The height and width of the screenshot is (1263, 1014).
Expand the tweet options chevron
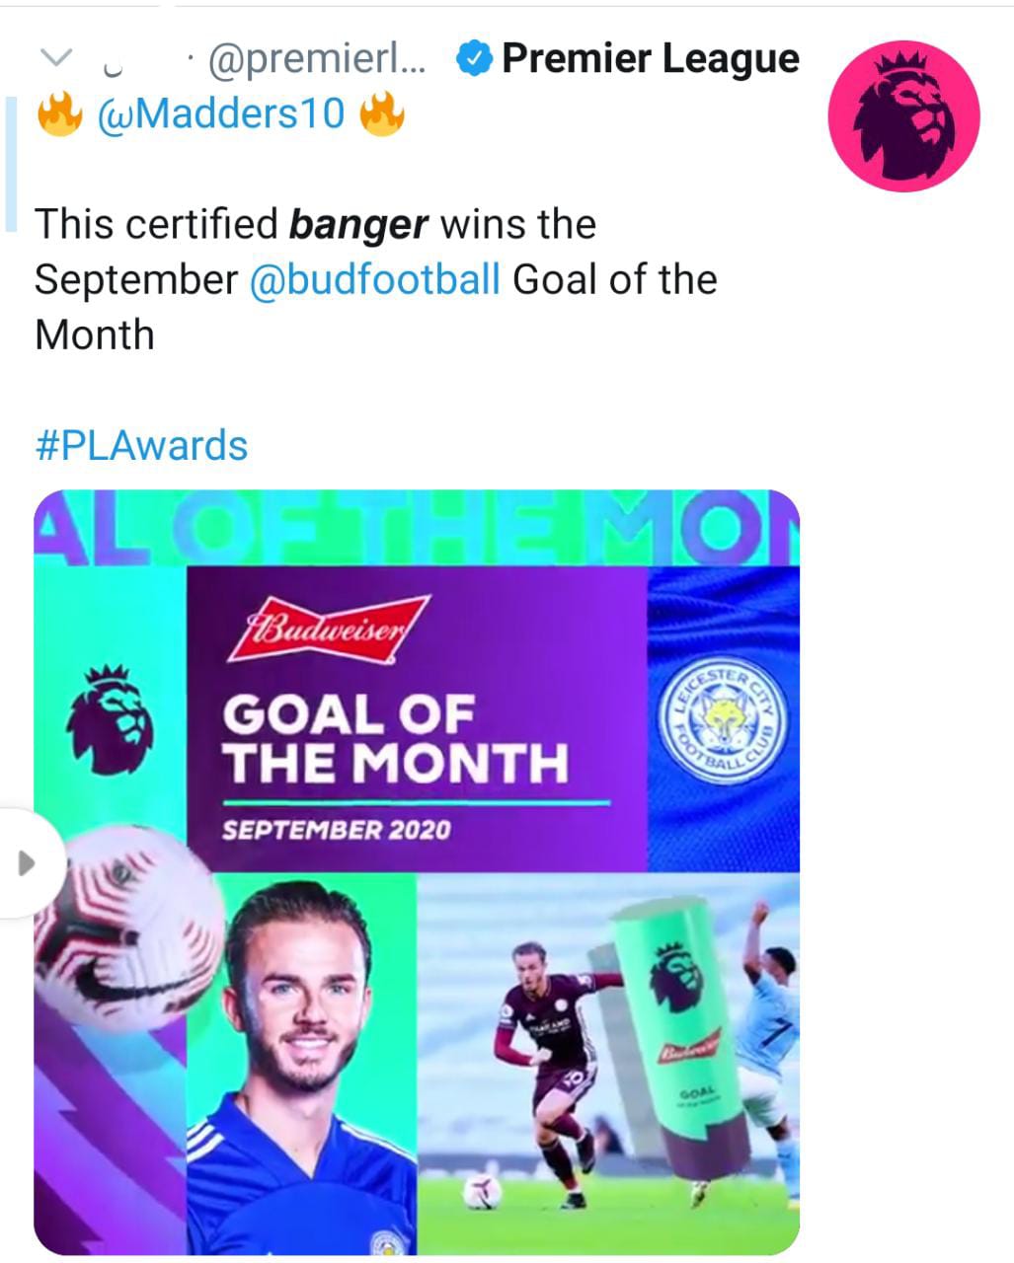click(59, 59)
